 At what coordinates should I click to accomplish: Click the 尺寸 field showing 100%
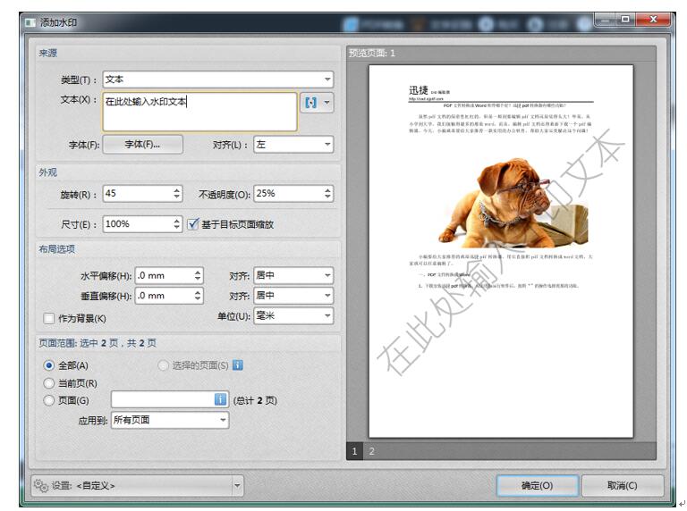coord(138,224)
